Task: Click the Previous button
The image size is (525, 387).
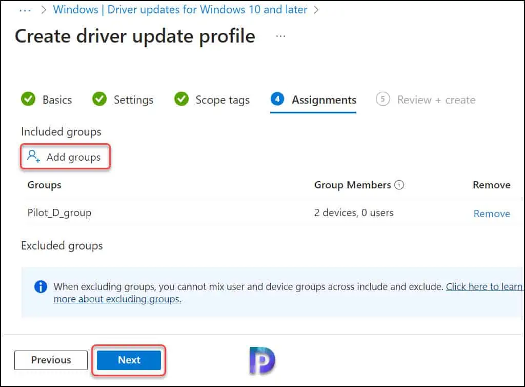Action: pyautogui.click(x=51, y=360)
